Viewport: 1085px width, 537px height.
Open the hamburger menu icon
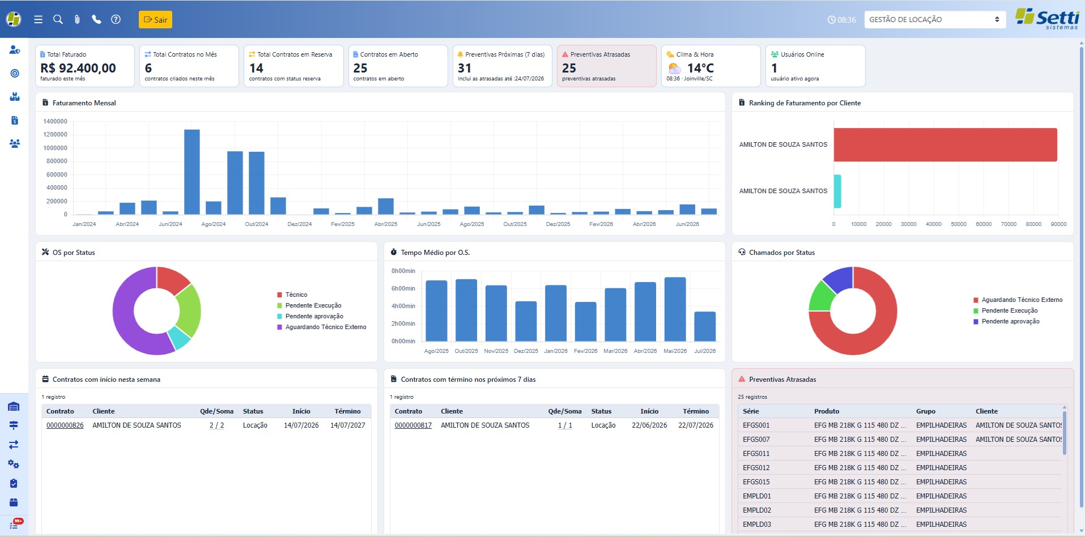tap(38, 19)
